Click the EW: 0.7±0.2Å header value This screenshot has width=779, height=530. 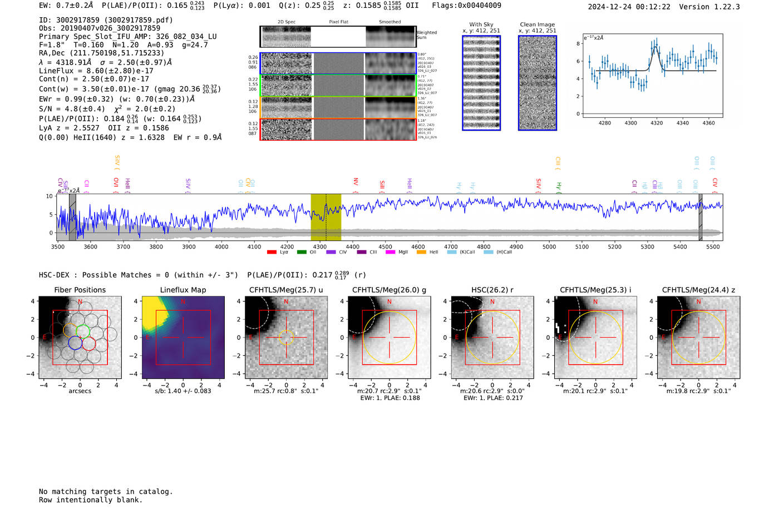pos(66,6)
